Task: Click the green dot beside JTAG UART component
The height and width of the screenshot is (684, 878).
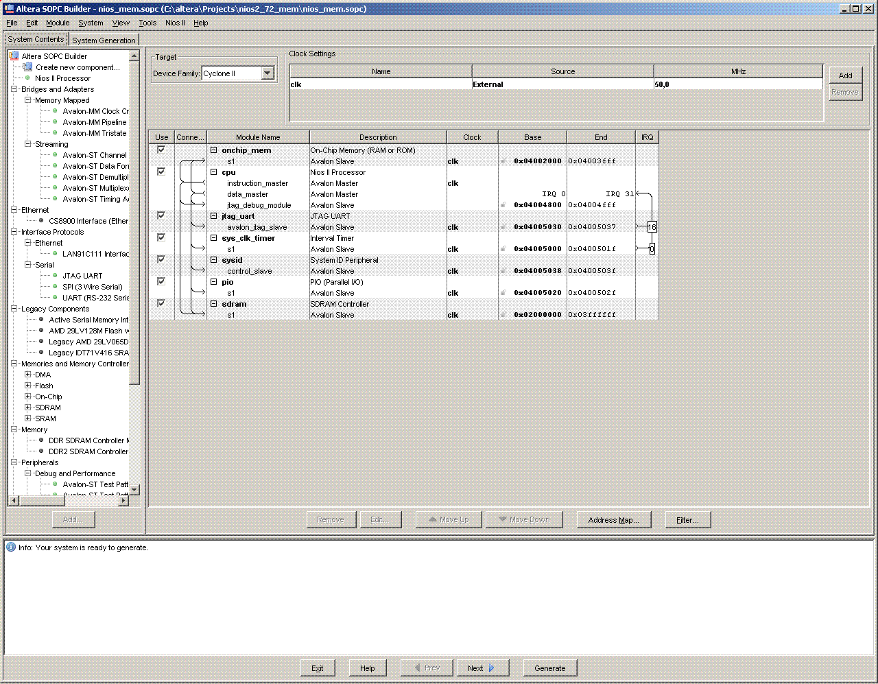Action: tap(56, 276)
